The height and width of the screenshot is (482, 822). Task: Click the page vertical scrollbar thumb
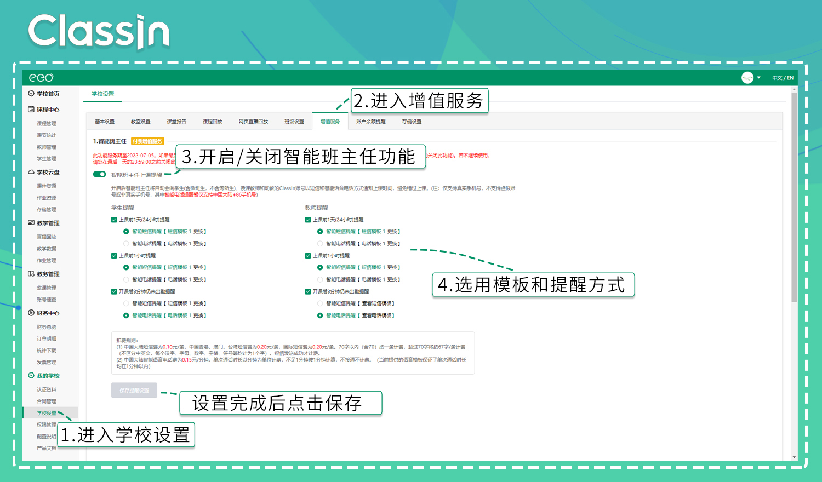[x=794, y=197]
